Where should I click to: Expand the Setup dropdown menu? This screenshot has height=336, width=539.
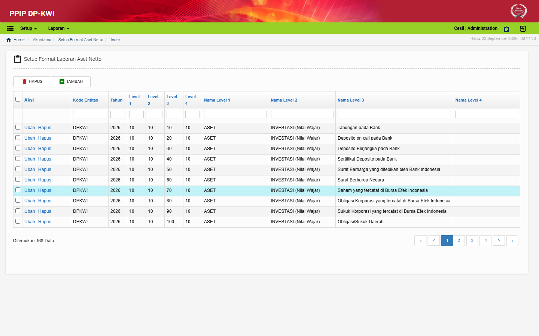[x=28, y=28]
